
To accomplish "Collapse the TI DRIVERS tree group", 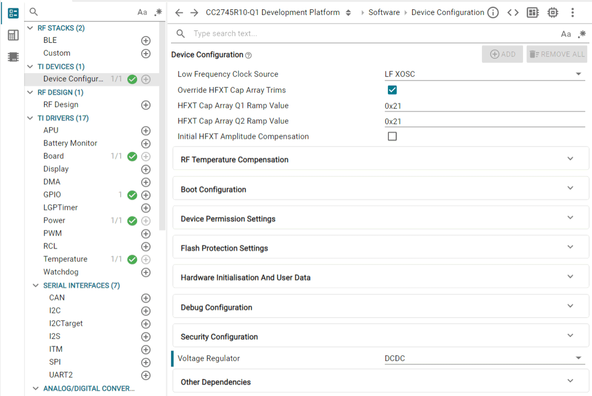I will tap(30, 118).
